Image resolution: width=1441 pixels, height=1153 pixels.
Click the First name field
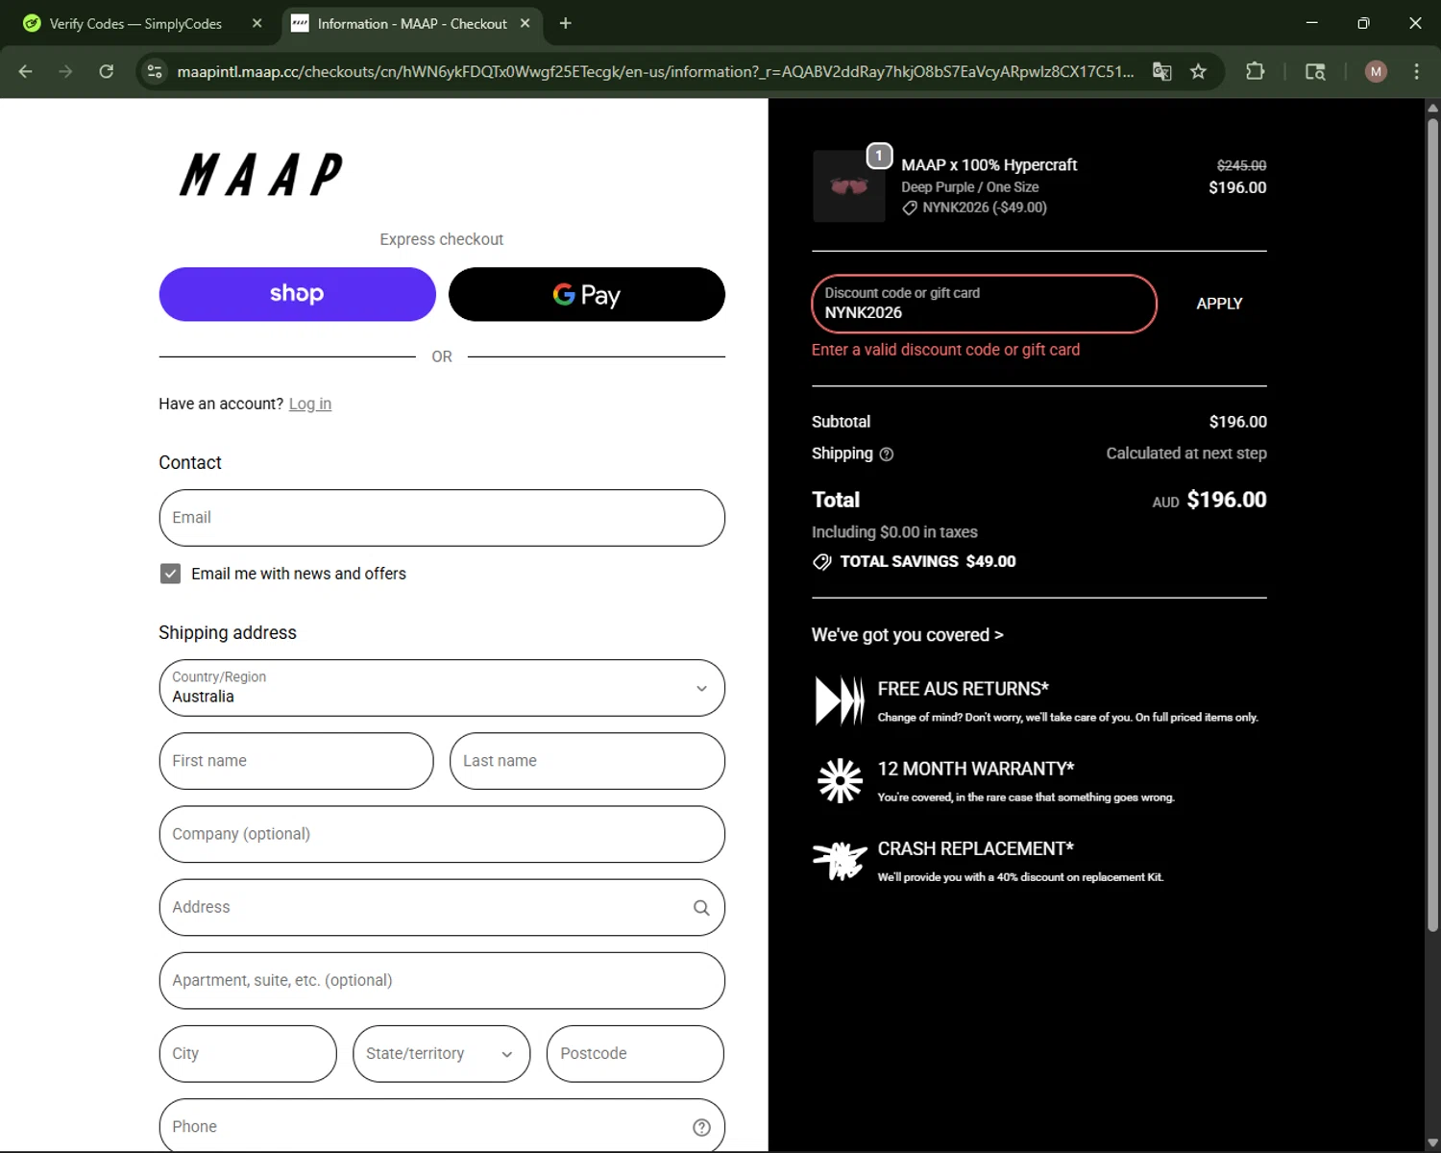coord(296,761)
